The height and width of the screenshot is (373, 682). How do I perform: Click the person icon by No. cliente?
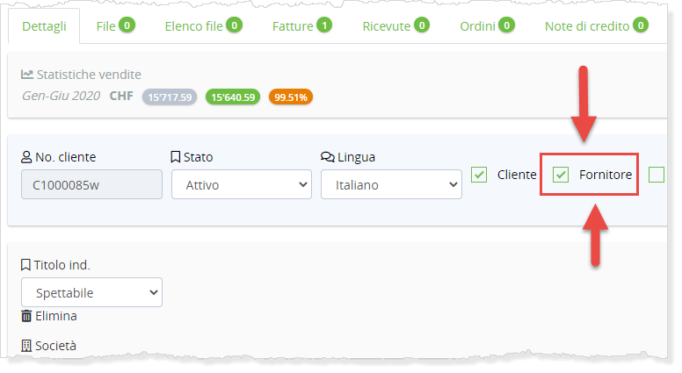click(26, 157)
